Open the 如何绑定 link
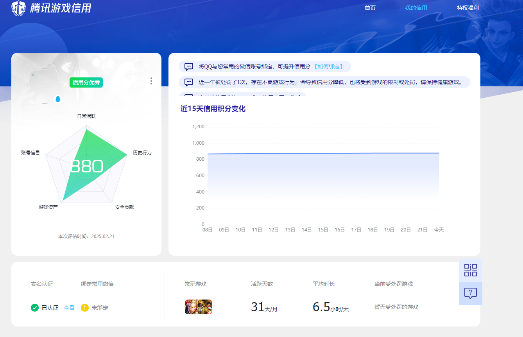The height and width of the screenshot is (337, 523). pos(329,66)
